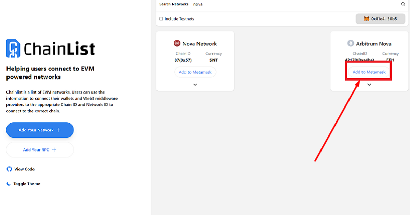Click the Add Your Network button
This screenshot has width=410, height=215.
[40, 130]
